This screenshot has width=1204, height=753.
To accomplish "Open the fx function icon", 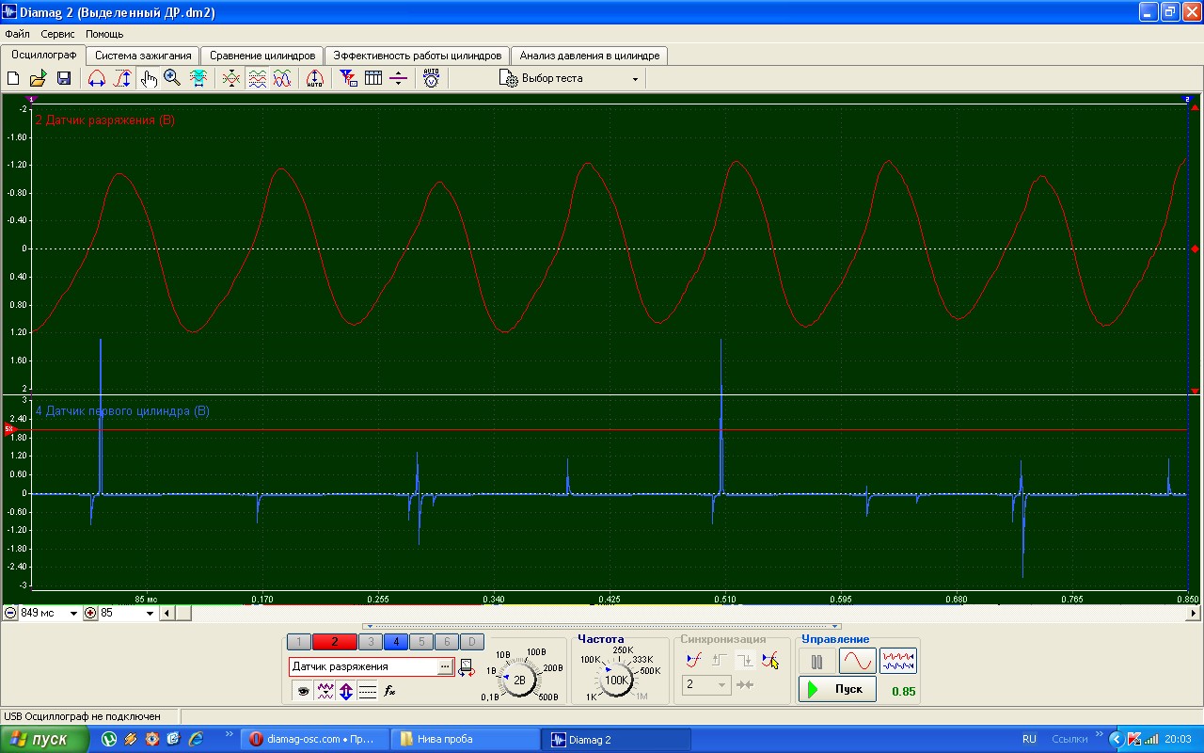I will coord(389,691).
